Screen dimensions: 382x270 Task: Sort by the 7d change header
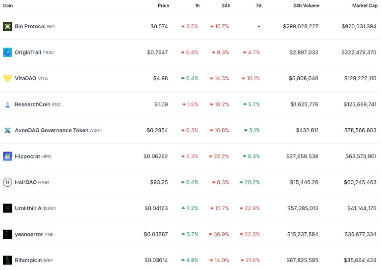click(258, 5)
